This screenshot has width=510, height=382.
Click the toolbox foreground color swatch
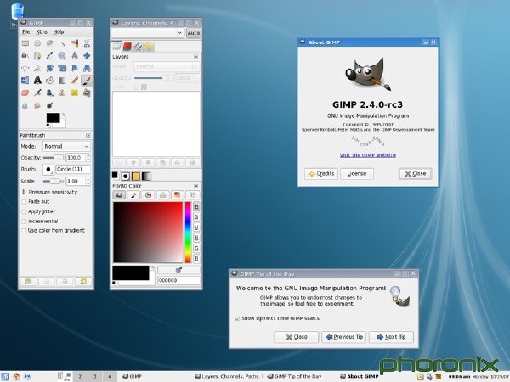[x=53, y=118]
